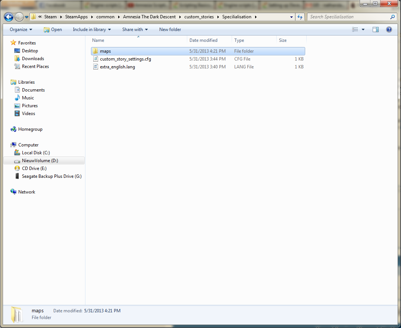Open Seagate Backup Plus Drive (G:)
The image size is (401, 328).
51,176
